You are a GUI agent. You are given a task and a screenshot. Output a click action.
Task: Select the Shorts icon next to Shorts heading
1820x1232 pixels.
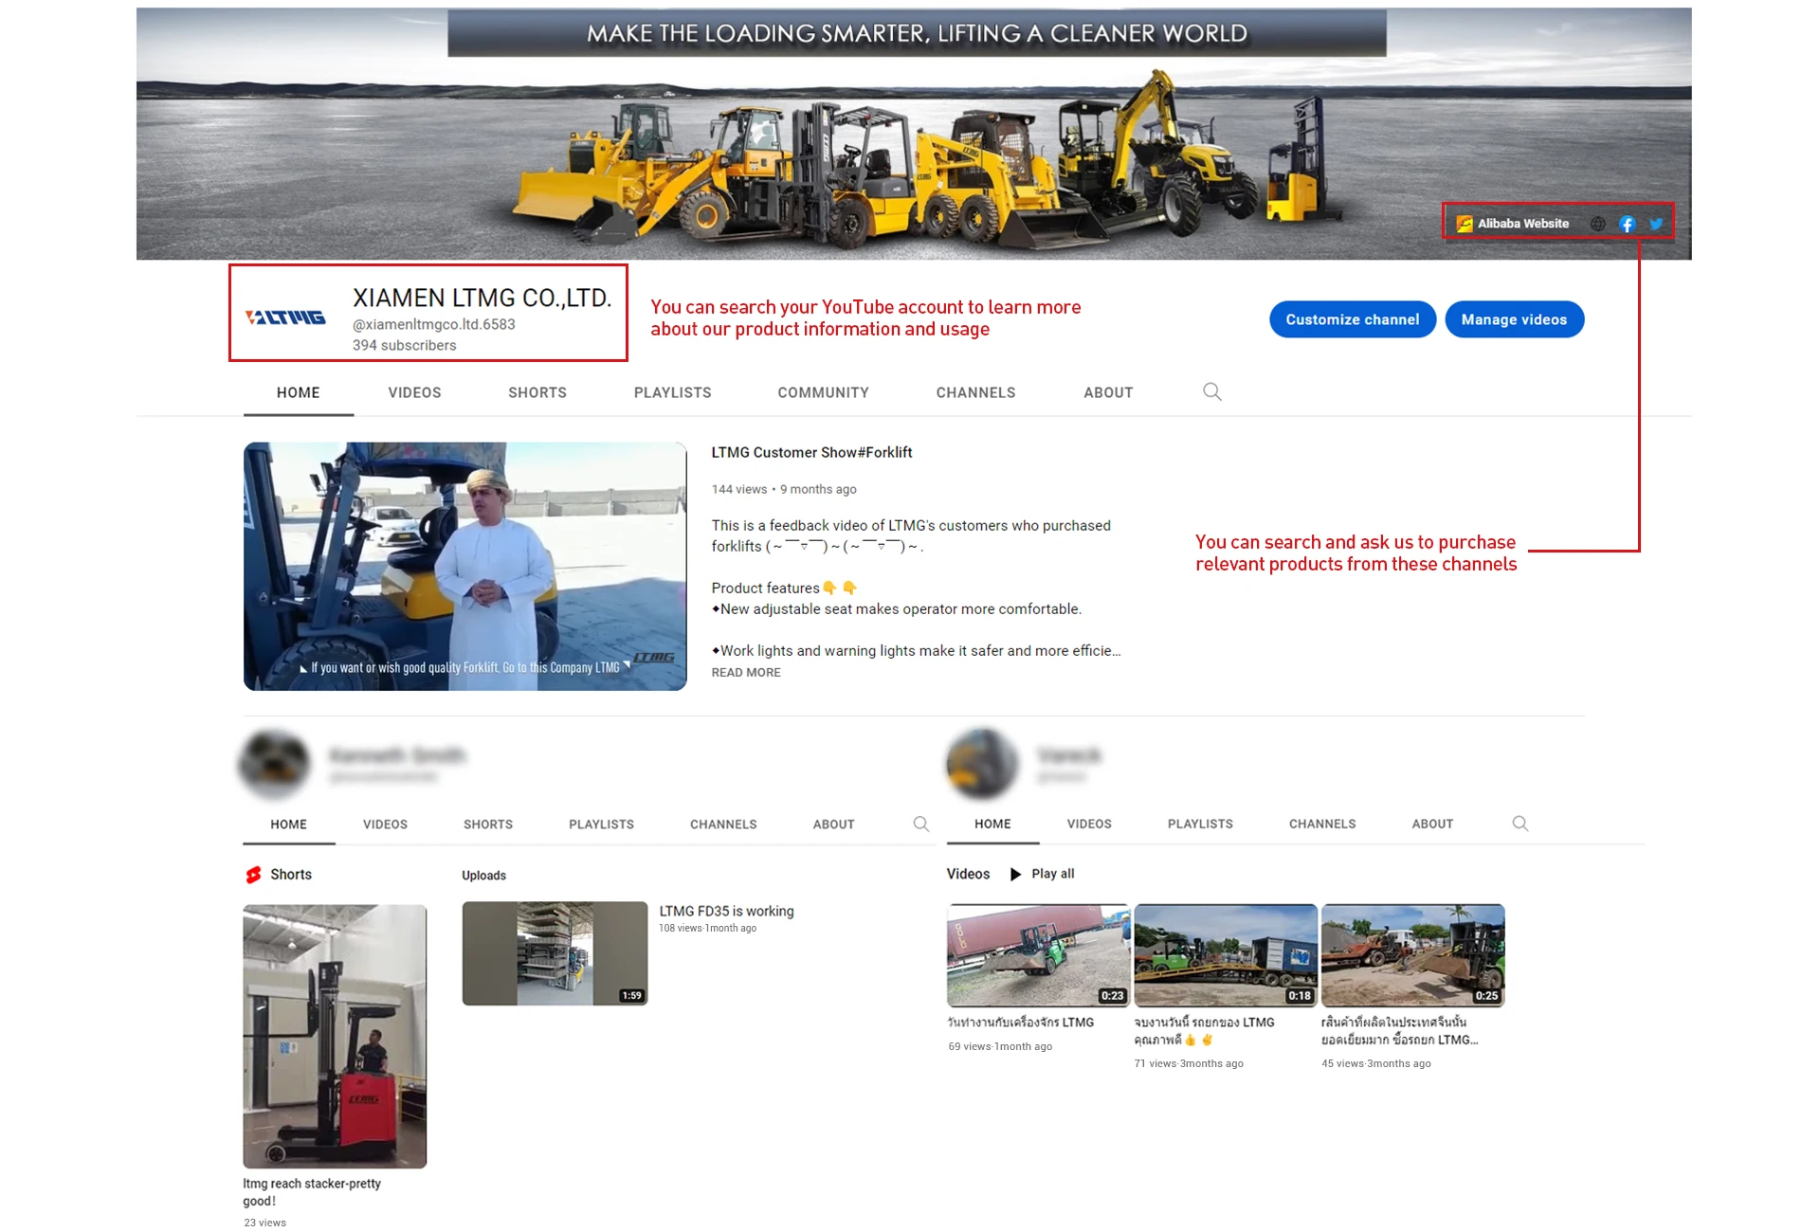click(x=252, y=874)
